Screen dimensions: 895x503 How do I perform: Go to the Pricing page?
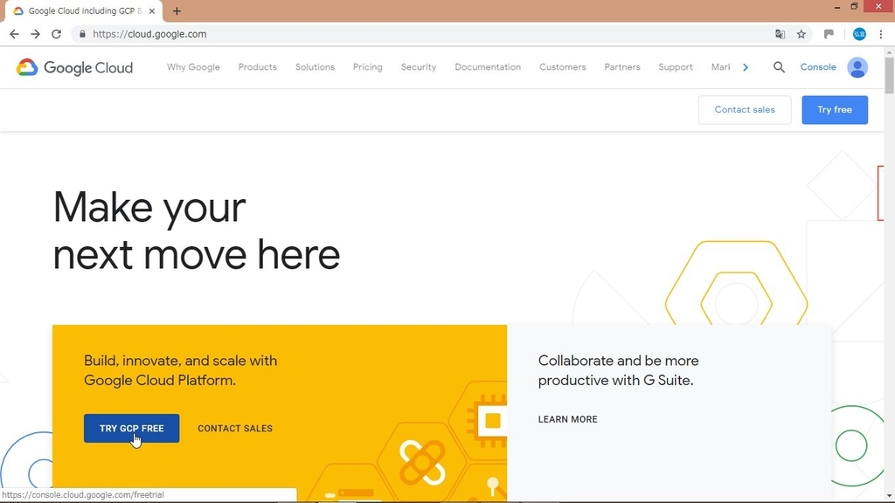368,67
